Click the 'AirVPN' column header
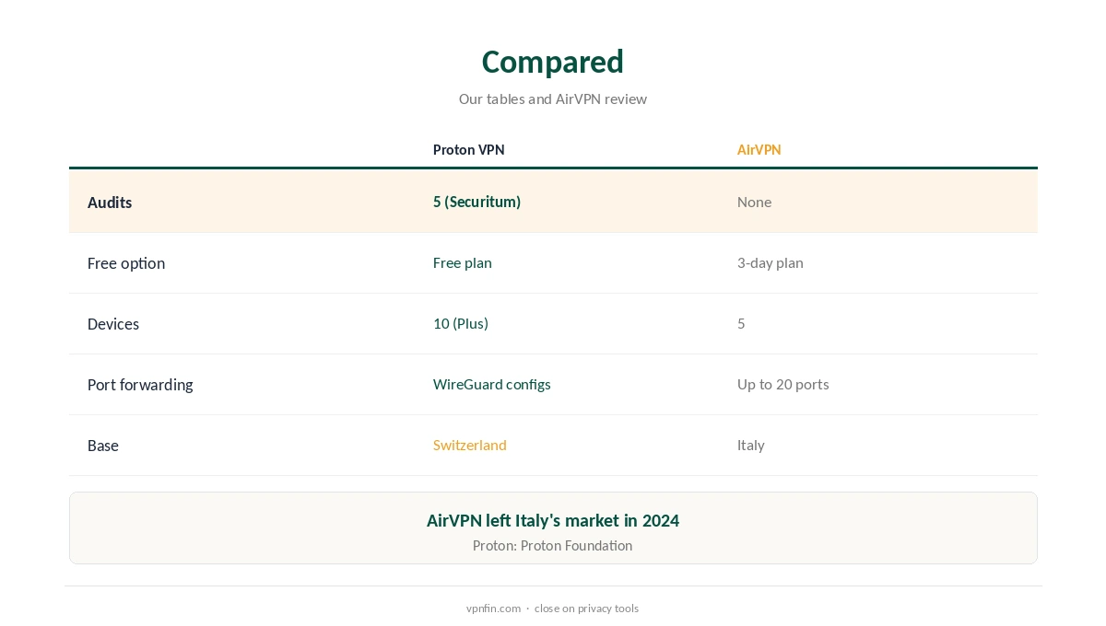 [x=759, y=150]
